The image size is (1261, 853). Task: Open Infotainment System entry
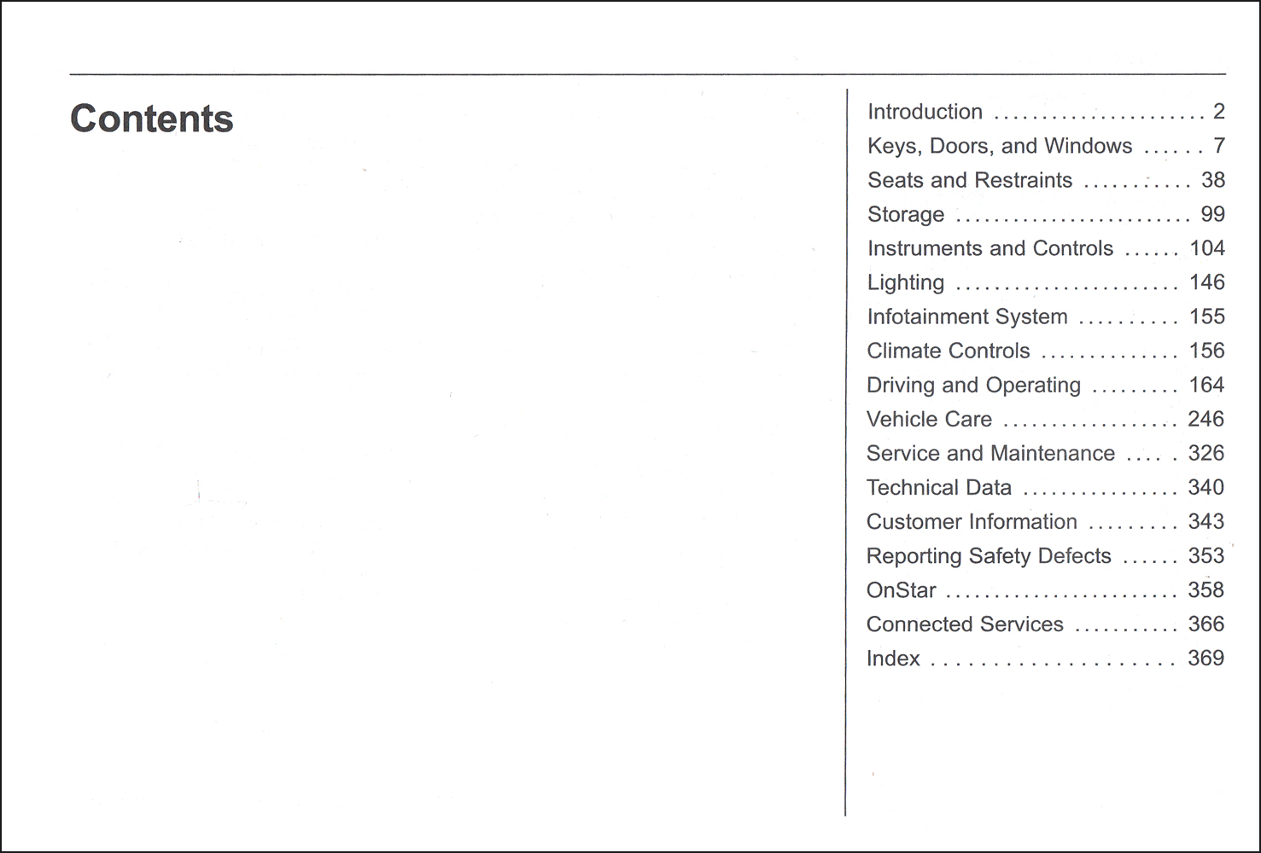pyautogui.click(x=1046, y=316)
